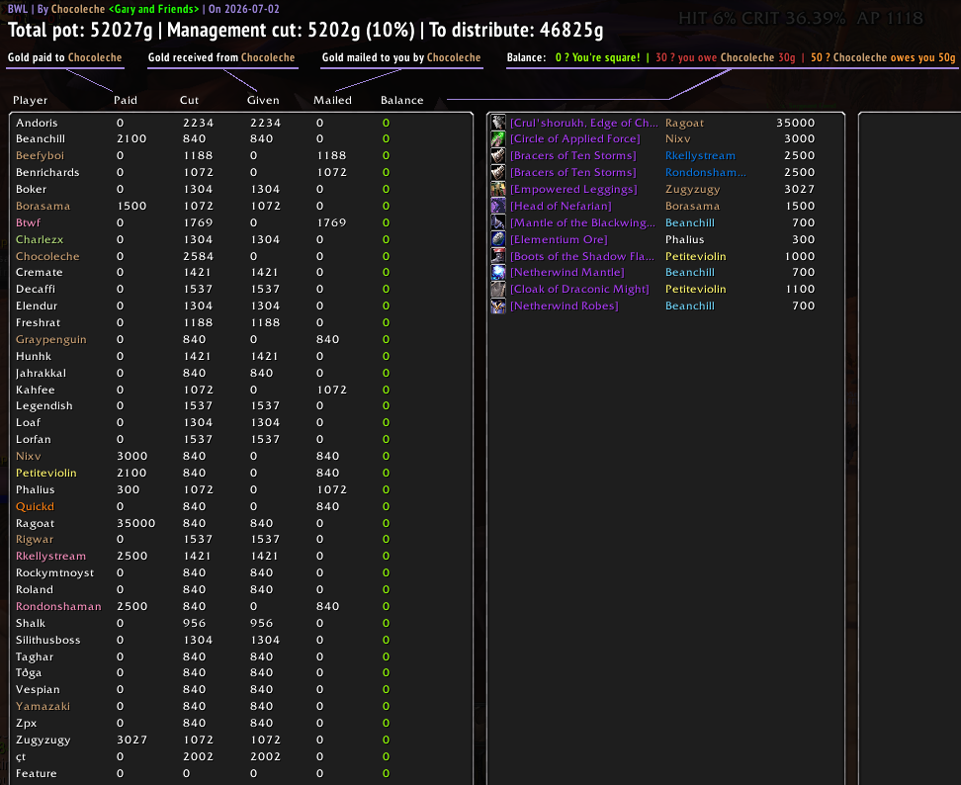Open the [Empowered Leggings] item link
961x785 pixels.
(573, 190)
